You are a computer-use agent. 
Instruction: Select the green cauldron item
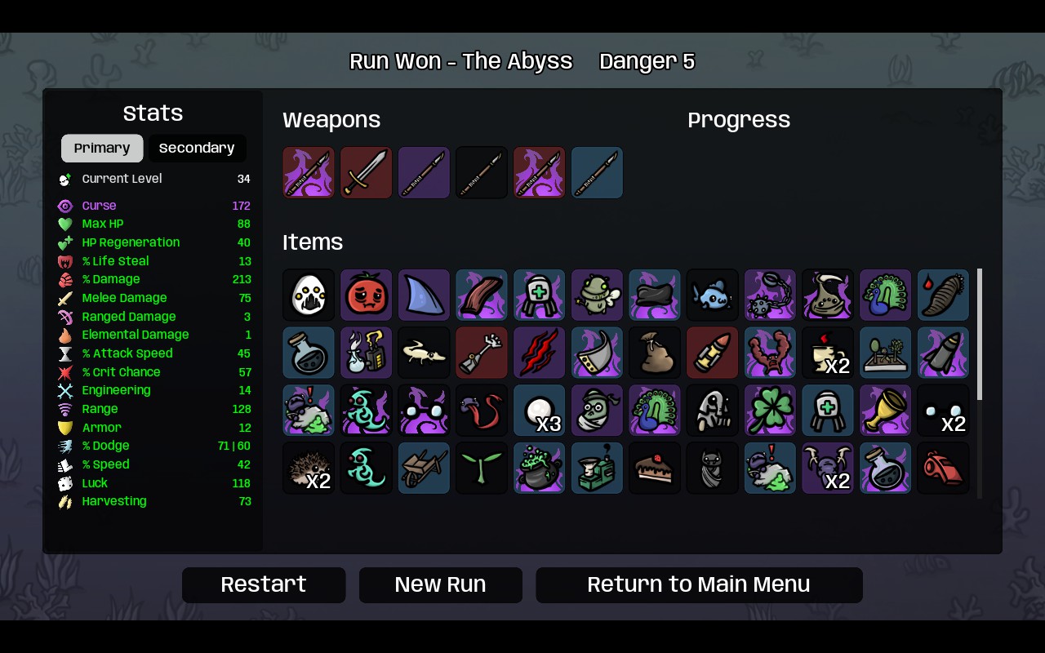tap(539, 468)
